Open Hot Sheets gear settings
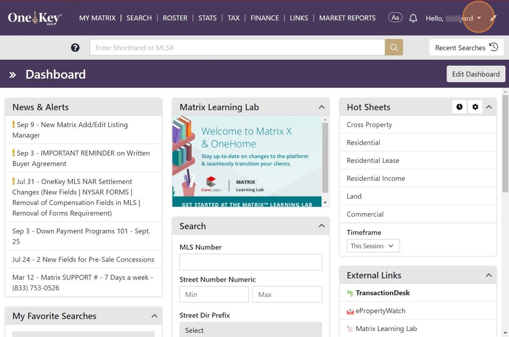This screenshot has width=509, height=337. [475, 107]
